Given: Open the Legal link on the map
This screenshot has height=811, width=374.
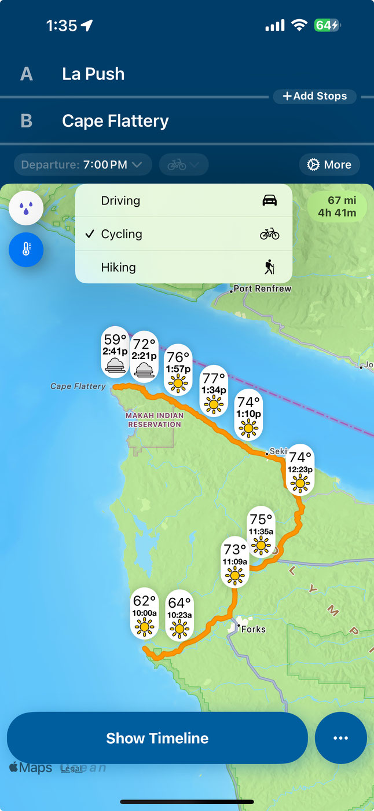Looking at the screenshot, I should pyautogui.click(x=71, y=768).
